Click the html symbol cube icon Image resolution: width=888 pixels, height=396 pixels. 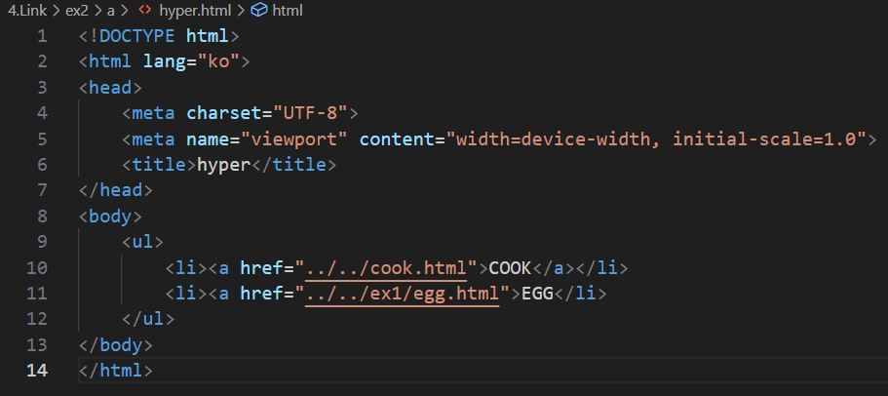[259, 11]
